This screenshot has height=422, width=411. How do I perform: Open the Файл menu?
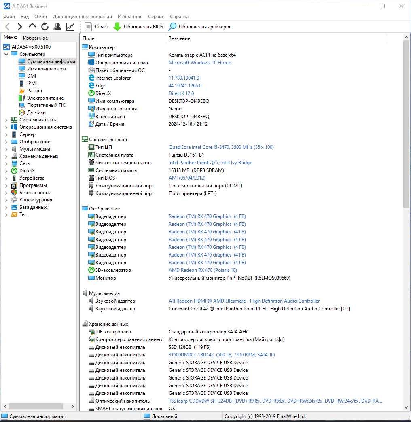(x=9, y=17)
